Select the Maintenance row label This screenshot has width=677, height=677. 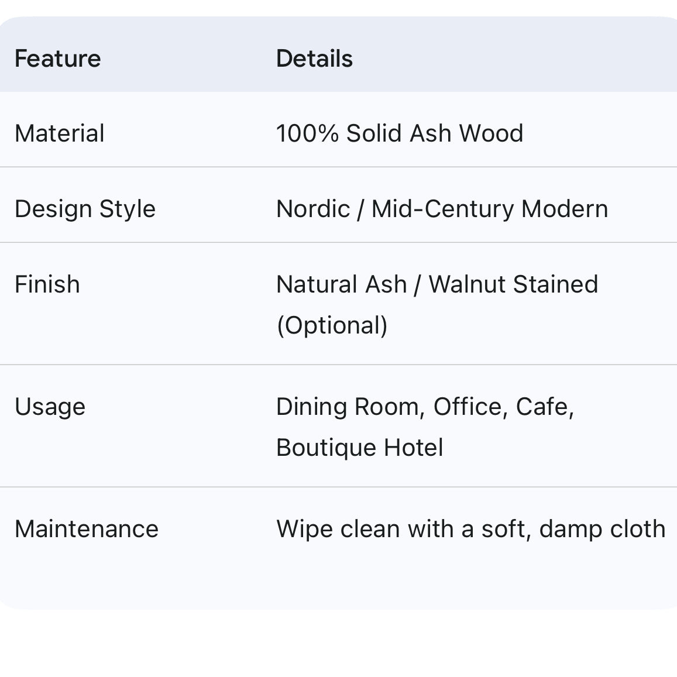(x=87, y=529)
